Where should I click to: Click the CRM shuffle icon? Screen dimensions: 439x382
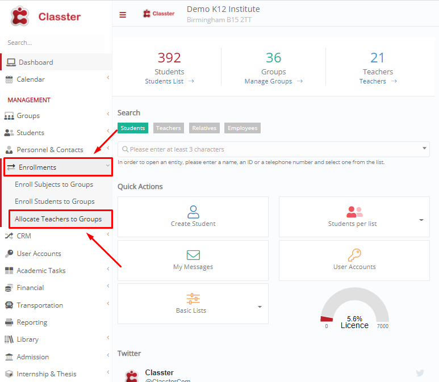coord(9,236)
